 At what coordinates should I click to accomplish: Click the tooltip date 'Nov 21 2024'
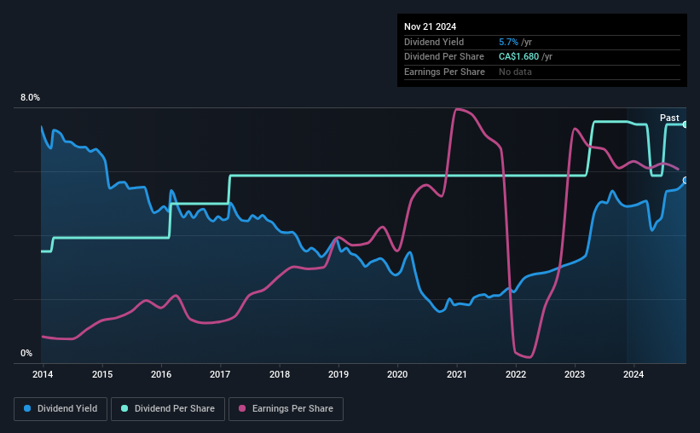tap(430, 26)
